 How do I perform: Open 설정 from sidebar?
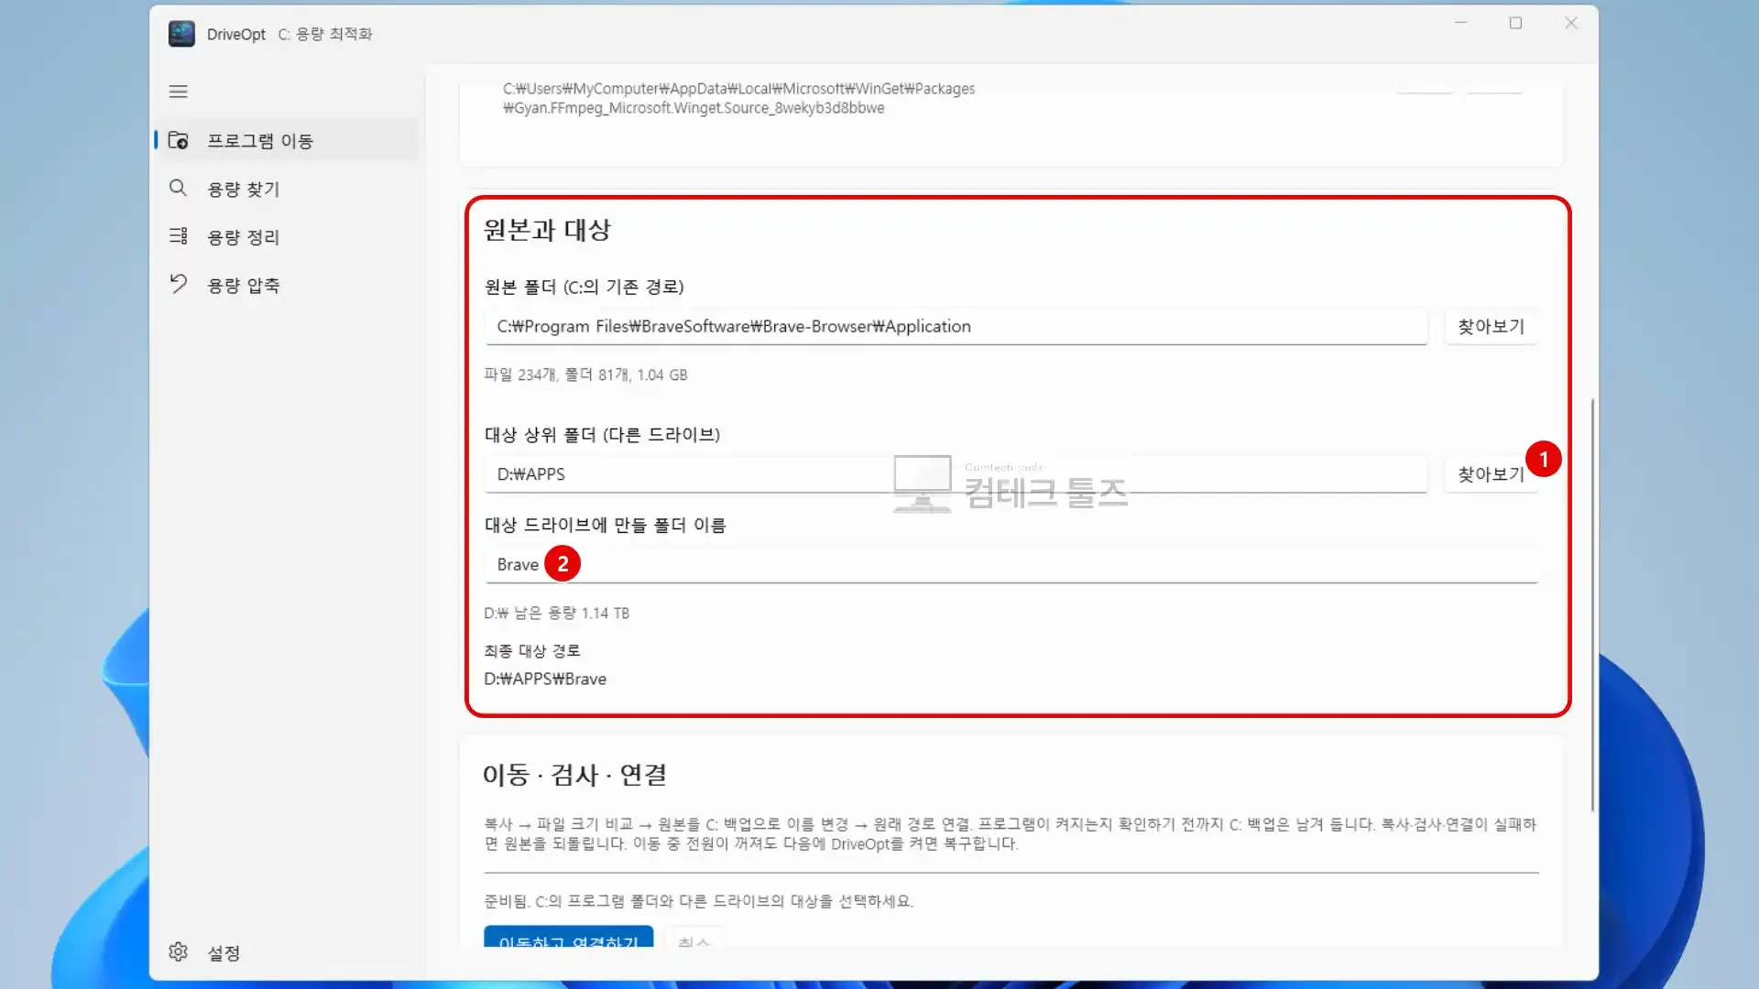(x=288, y=952)
